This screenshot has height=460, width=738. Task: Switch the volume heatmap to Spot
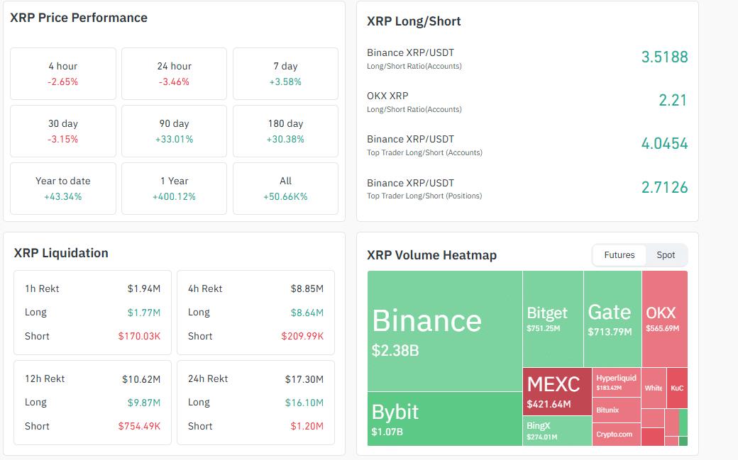coord(666,255)
